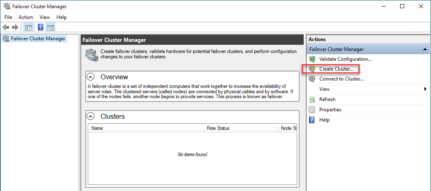Click the Validate Configuration icon
Image resolution: width=431 pixels, height=191 pixels.
pyautogui.click(x=312, y=59)
